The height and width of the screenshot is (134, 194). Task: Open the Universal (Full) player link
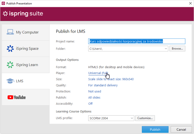point(98,73)
